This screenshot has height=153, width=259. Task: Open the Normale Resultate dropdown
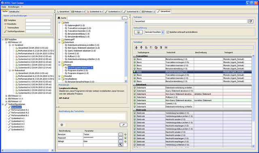pyautogui.click(x=163, y=32)
